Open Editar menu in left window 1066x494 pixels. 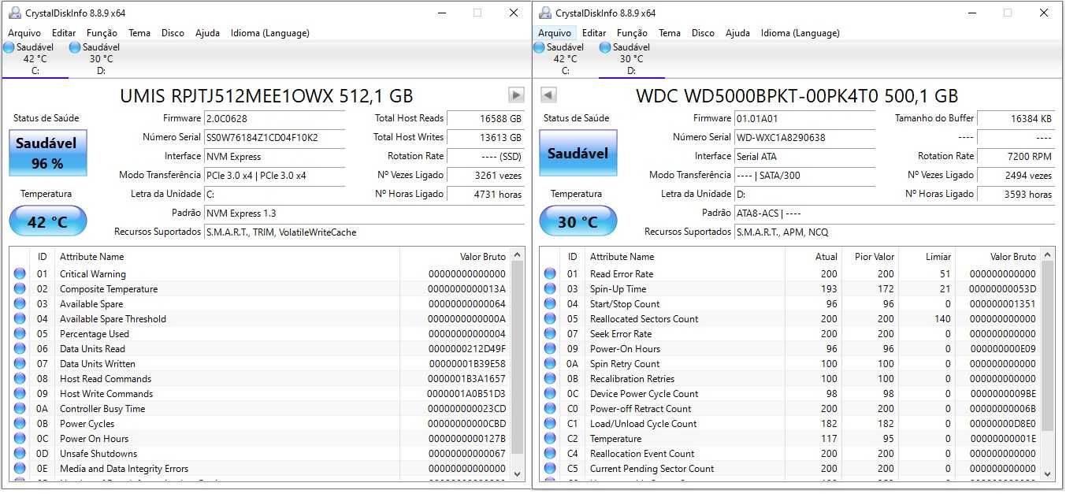(x=64, y=33)
